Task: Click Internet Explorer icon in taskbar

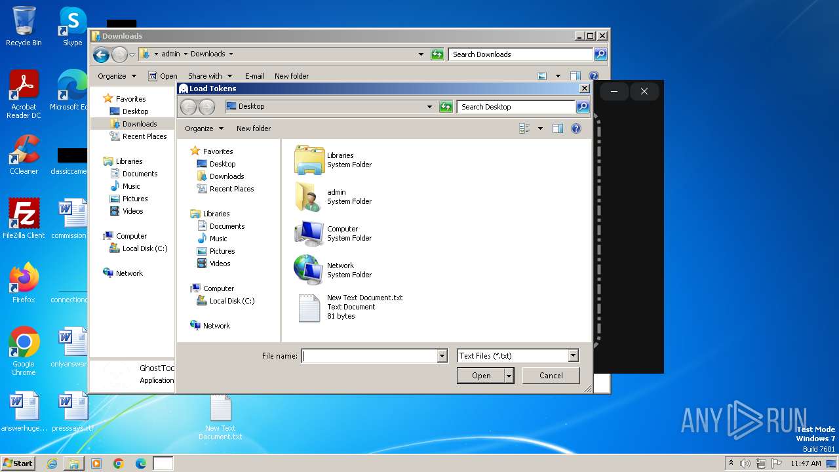Action: pos(52,463)
